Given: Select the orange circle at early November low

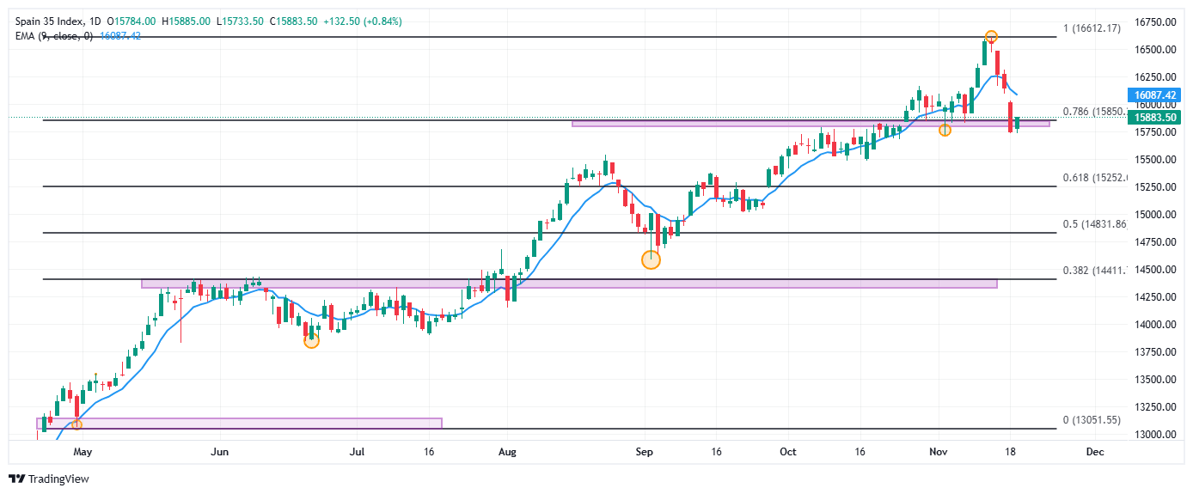Looking at the screenshot, I should pos(945,130).
